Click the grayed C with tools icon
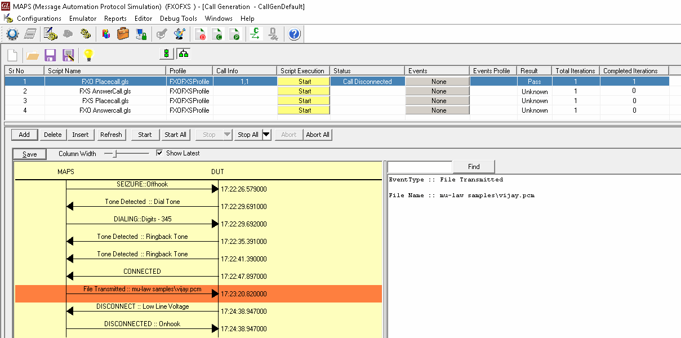The width and height of the screenshot is (681, 338). coord(273,34)
